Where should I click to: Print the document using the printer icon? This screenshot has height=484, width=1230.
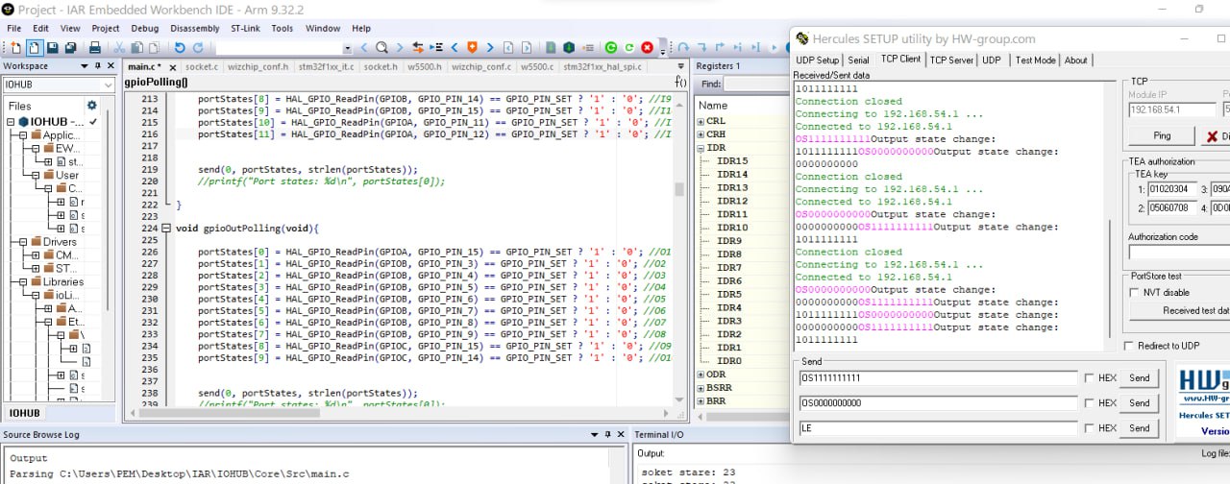point(95,47)
